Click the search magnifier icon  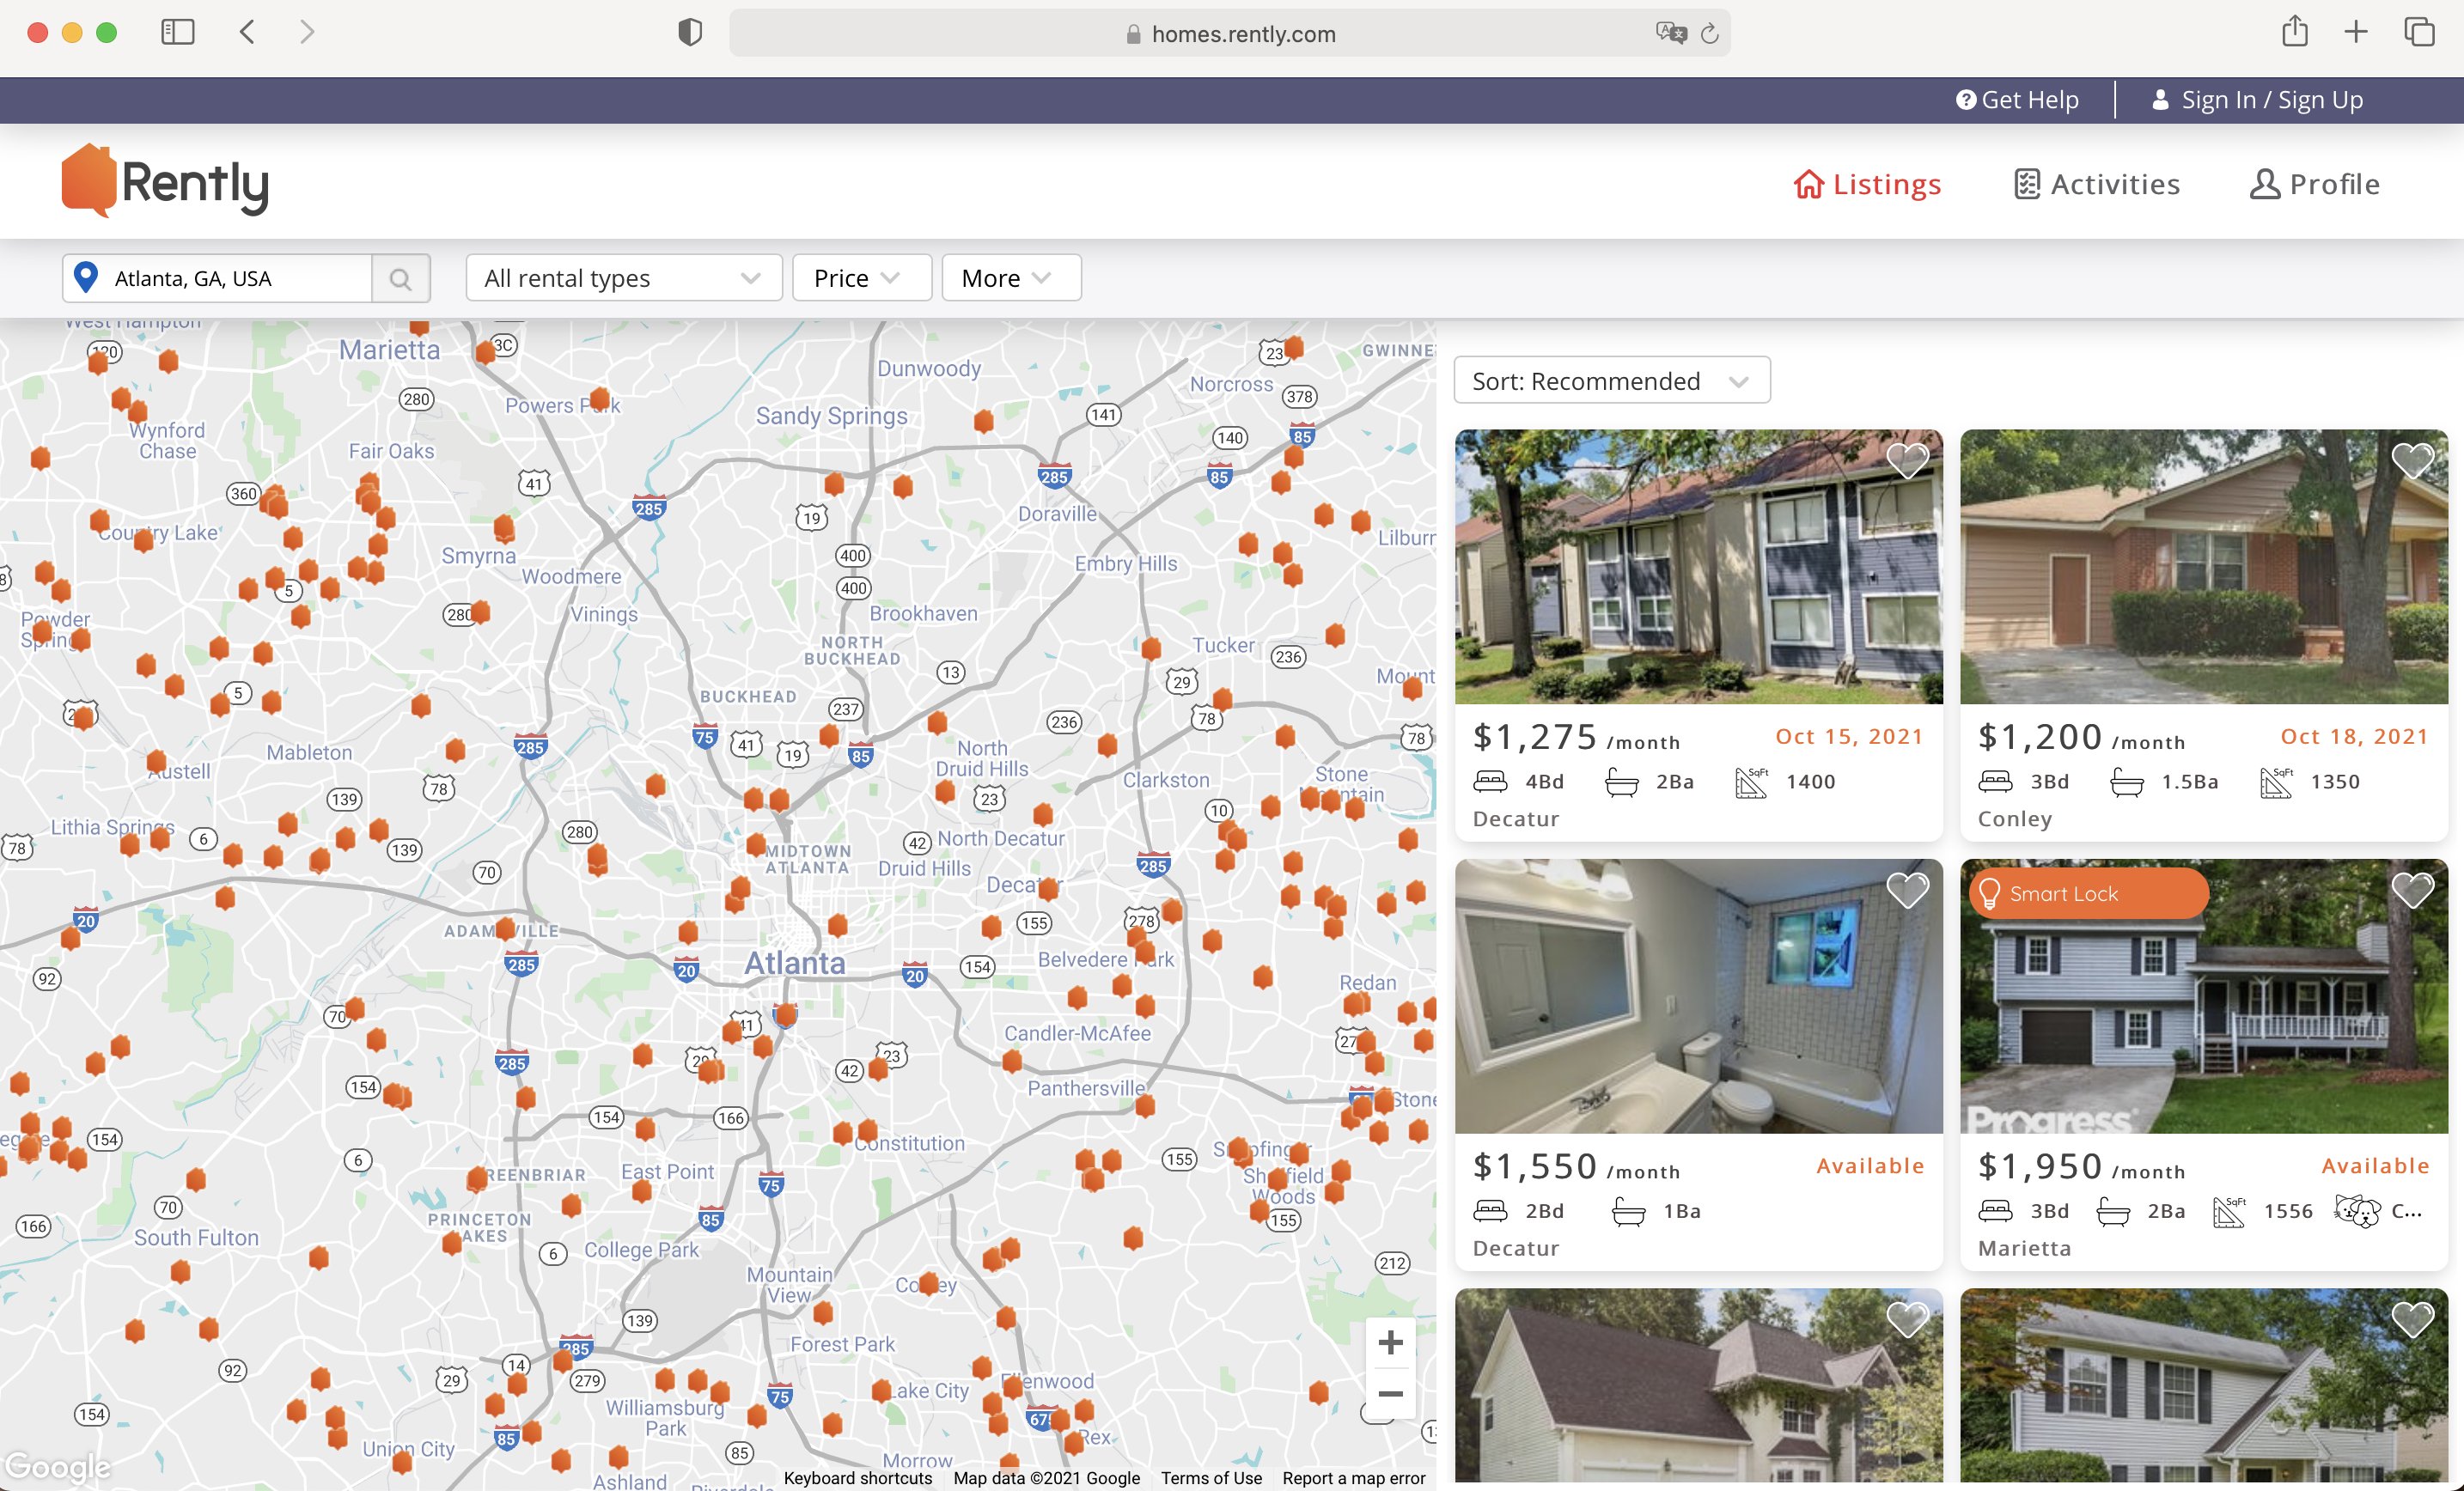pyautogui.click(x=400, y=279)
